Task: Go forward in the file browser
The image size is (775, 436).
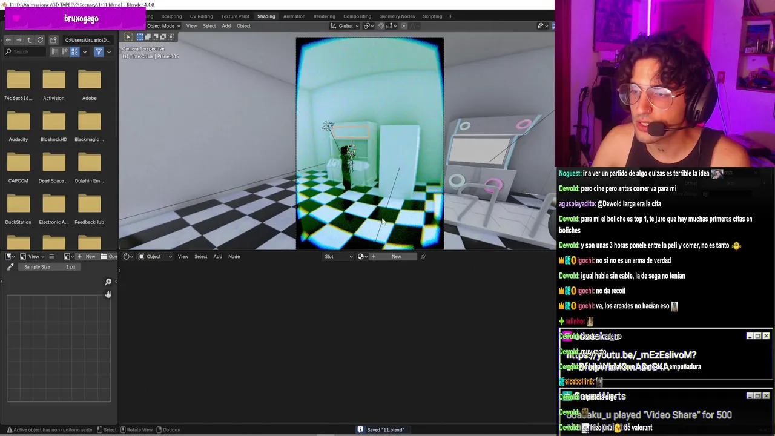Action: 19,40
